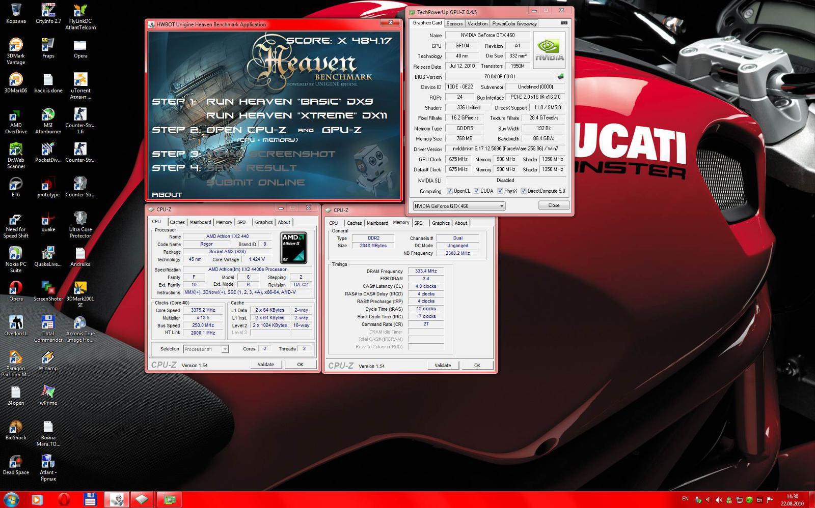
Task: Select the ET6 desktop icon
Action: click(16, 187)
